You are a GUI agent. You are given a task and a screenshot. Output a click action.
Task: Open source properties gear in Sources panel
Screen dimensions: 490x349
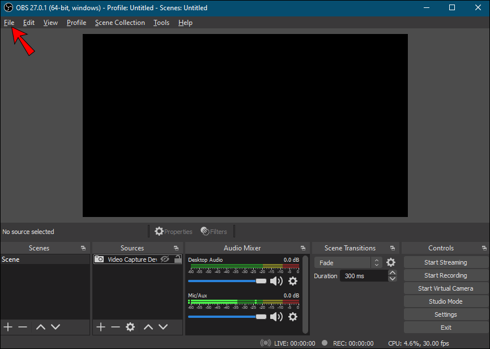click(x=130, y=327)
